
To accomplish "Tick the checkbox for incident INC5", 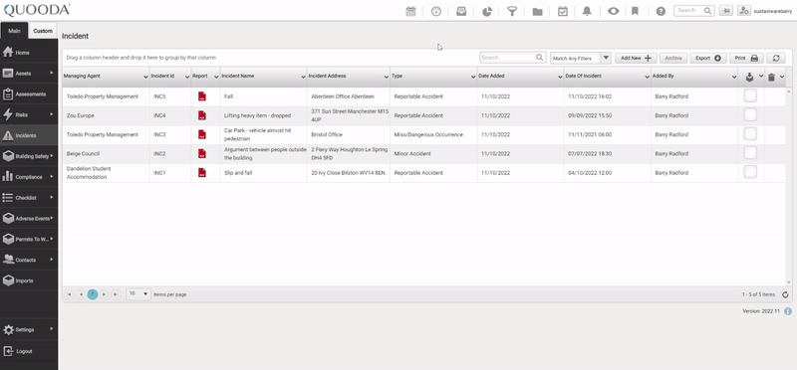I will (750, 95).
